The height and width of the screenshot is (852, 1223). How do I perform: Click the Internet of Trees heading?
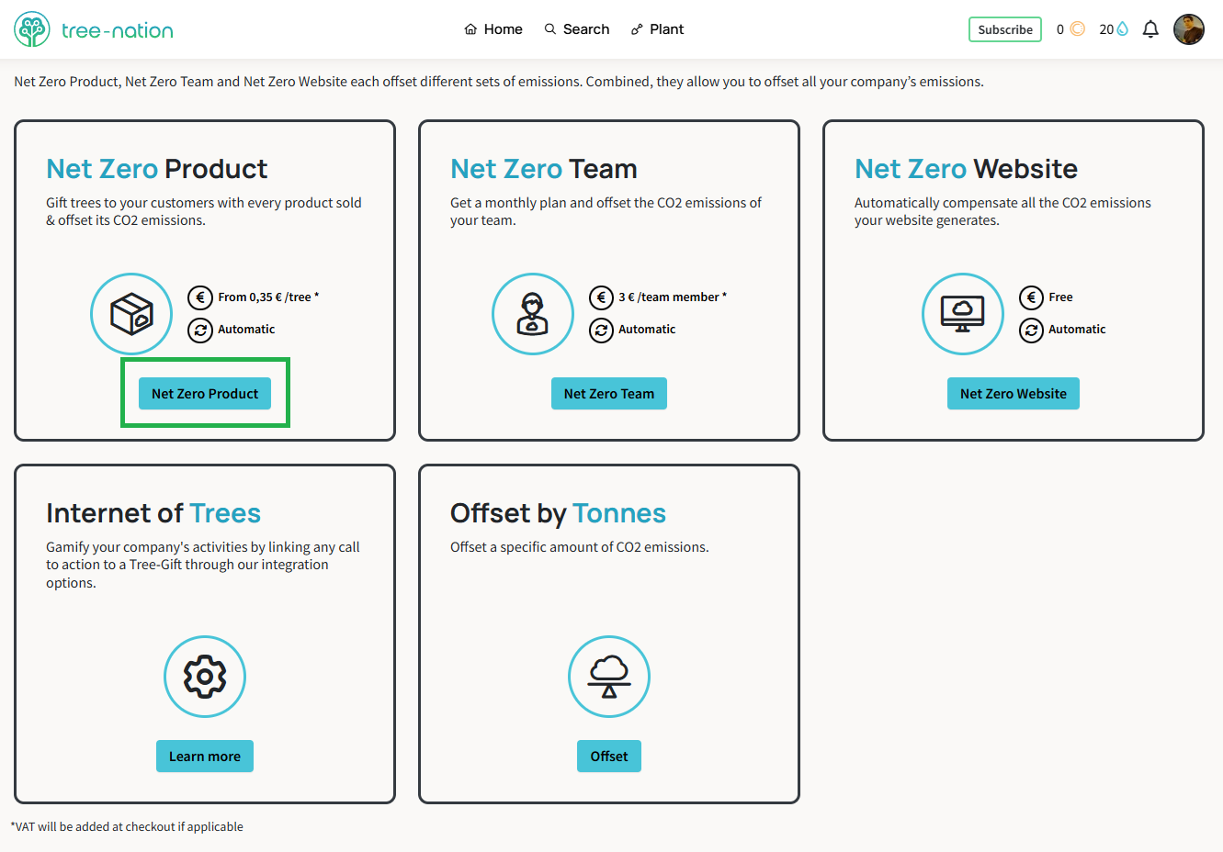(153, 513)
